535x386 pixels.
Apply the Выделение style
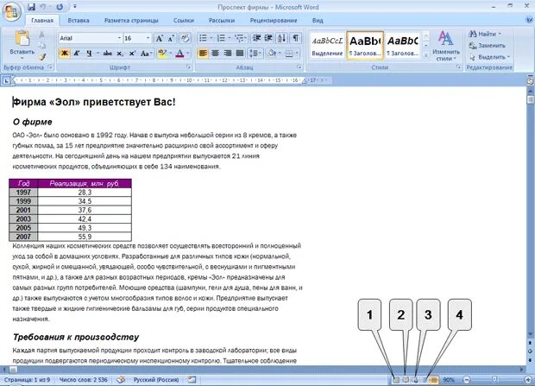(x=327, y=46)
